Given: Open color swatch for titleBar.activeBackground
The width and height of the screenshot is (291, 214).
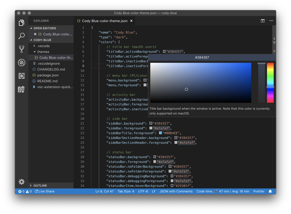Looking at the screenshot, I should [x=164, y=51].
